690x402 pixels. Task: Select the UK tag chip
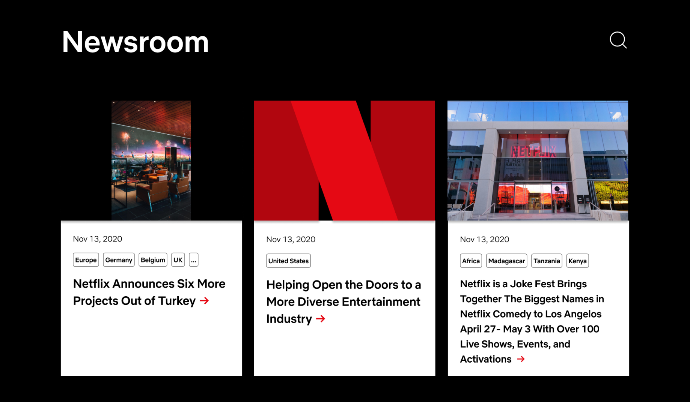click(178, 259)
